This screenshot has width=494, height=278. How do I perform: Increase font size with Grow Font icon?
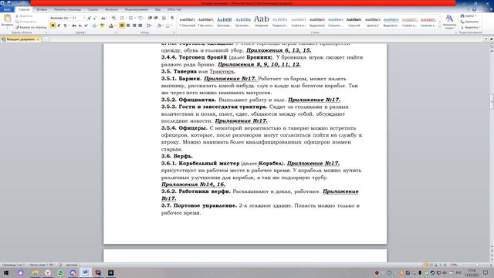[90, 19]
